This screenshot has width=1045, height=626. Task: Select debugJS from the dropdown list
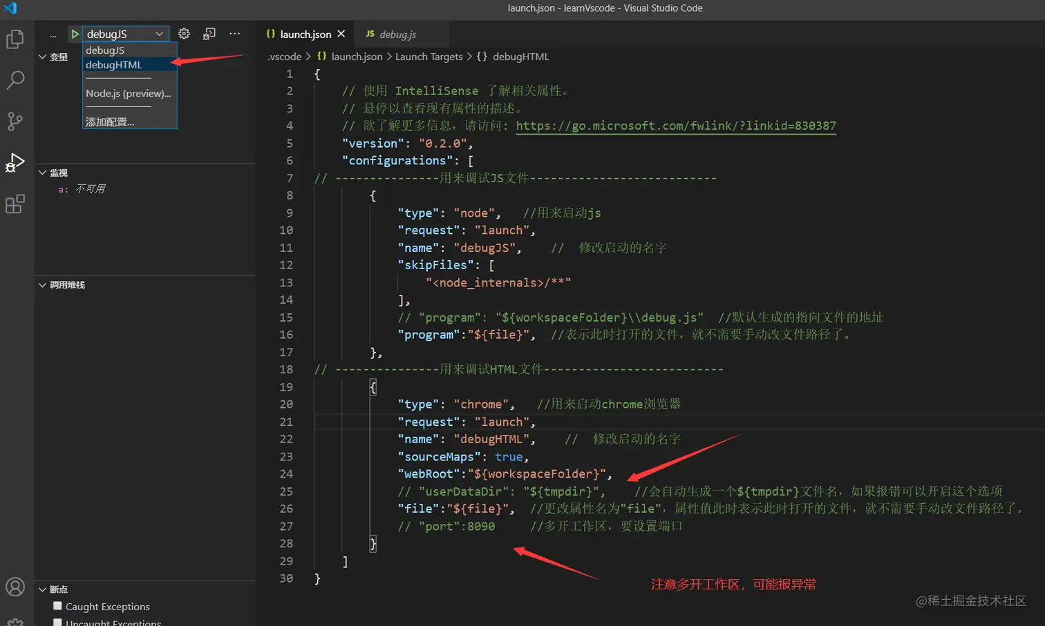130,50
